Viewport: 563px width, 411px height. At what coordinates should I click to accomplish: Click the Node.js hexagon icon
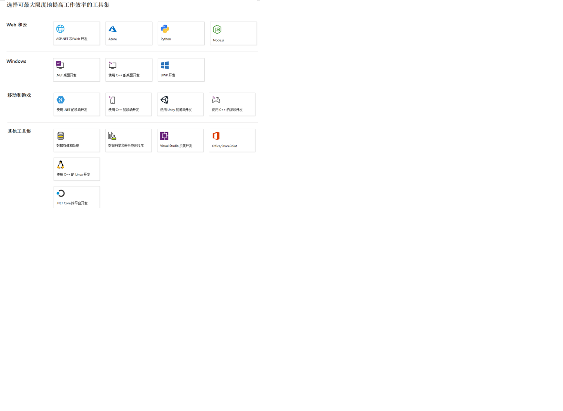pyautogui.click(x=217, y=29)
